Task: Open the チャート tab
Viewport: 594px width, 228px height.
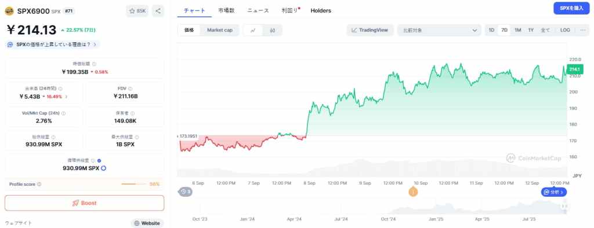Action: click(194, 10)
